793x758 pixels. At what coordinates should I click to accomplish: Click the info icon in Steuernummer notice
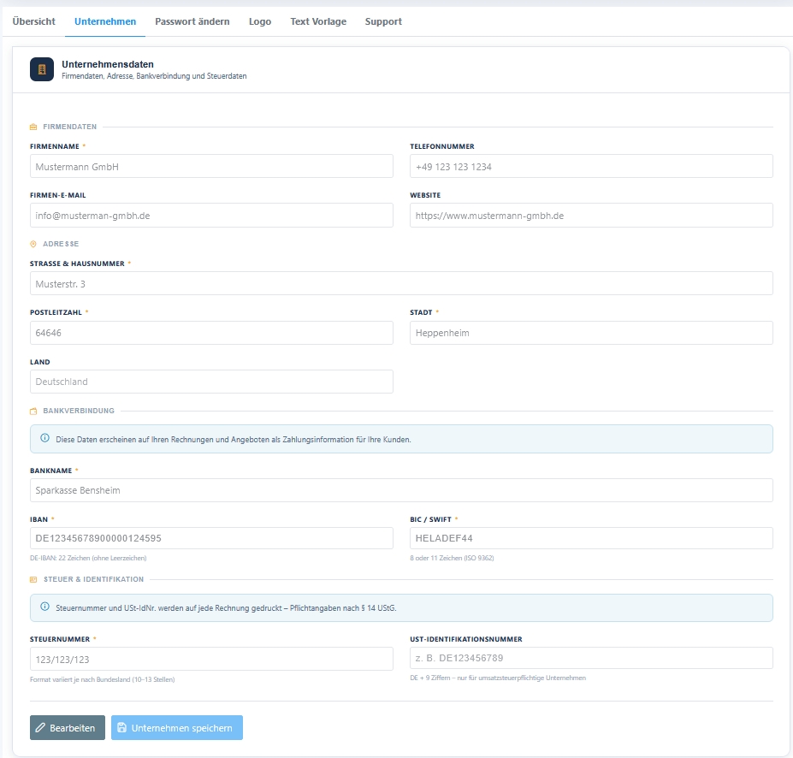(x=45, y=607)
